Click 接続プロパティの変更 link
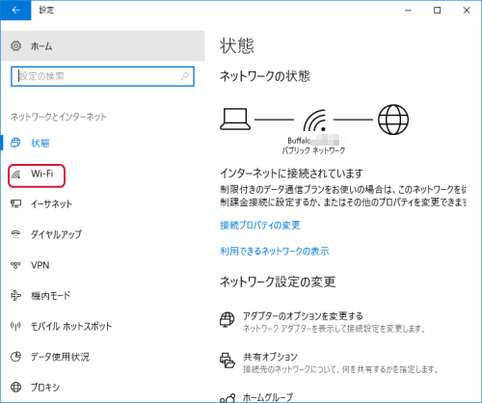 coord(260,225)
